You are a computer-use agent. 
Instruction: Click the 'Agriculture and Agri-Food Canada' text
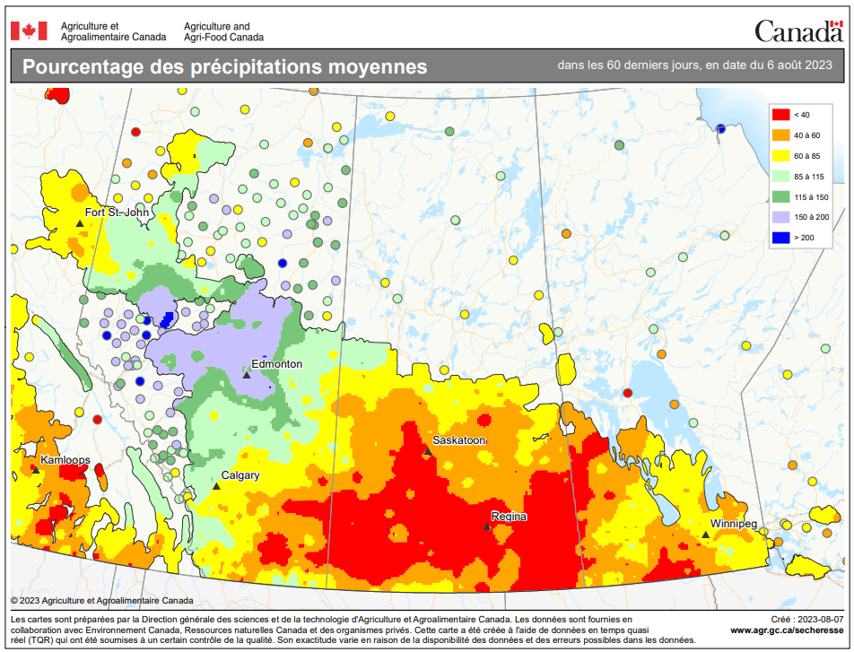(x=223, y=32)
